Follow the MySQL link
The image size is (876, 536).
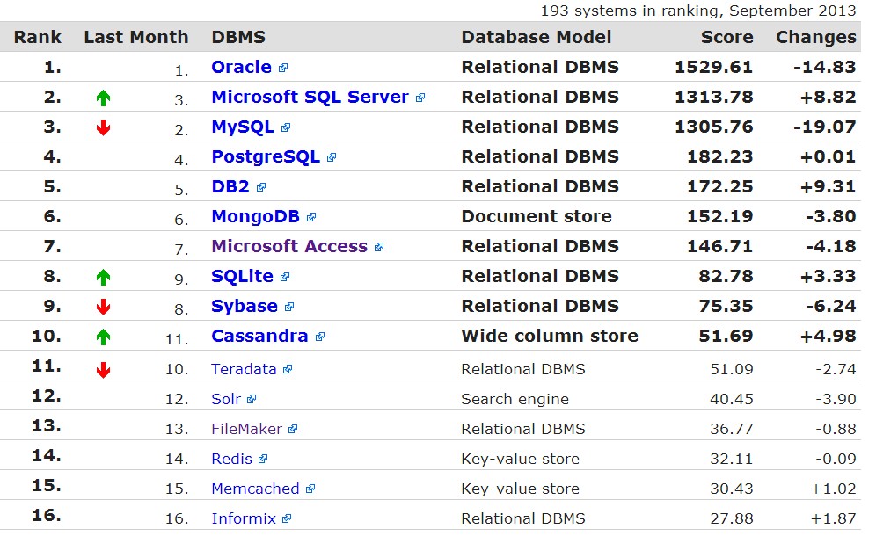[x=243, y=127]
